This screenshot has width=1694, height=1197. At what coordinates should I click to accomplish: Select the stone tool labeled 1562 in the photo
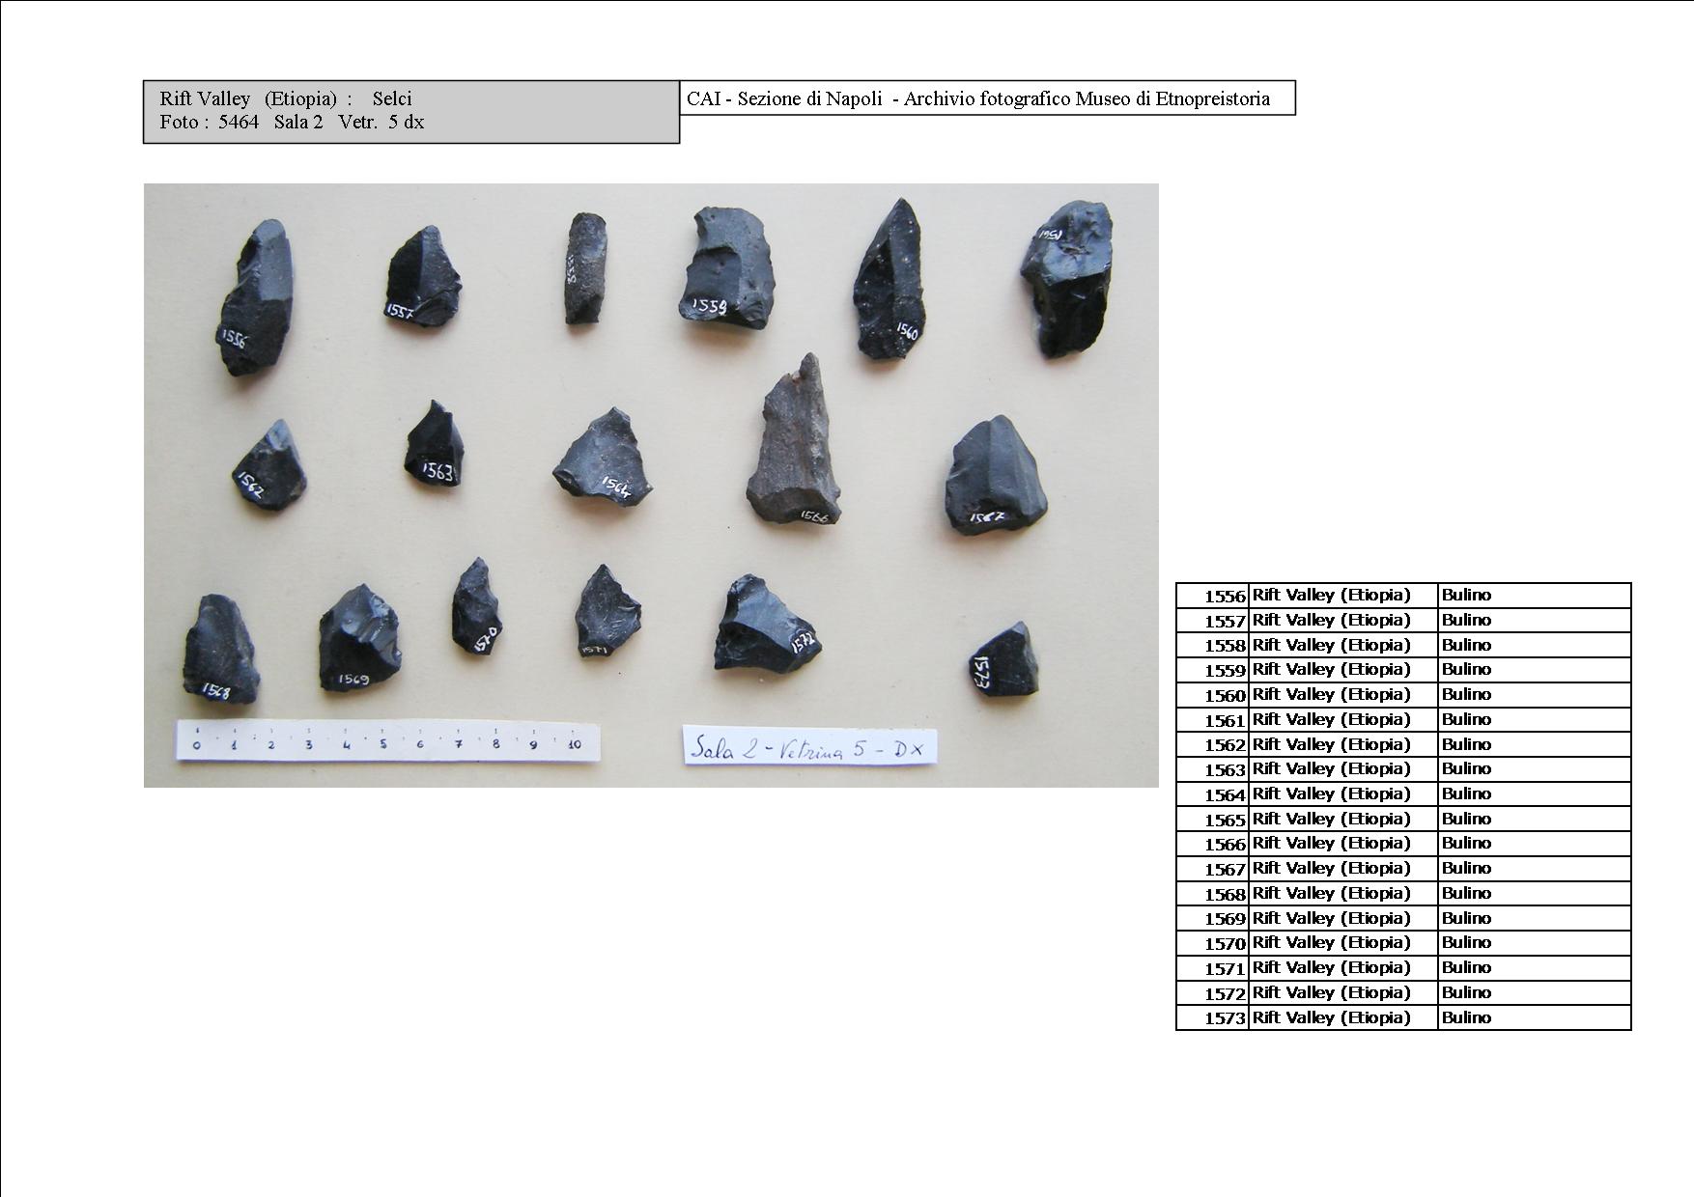click(x=269, y=464)
